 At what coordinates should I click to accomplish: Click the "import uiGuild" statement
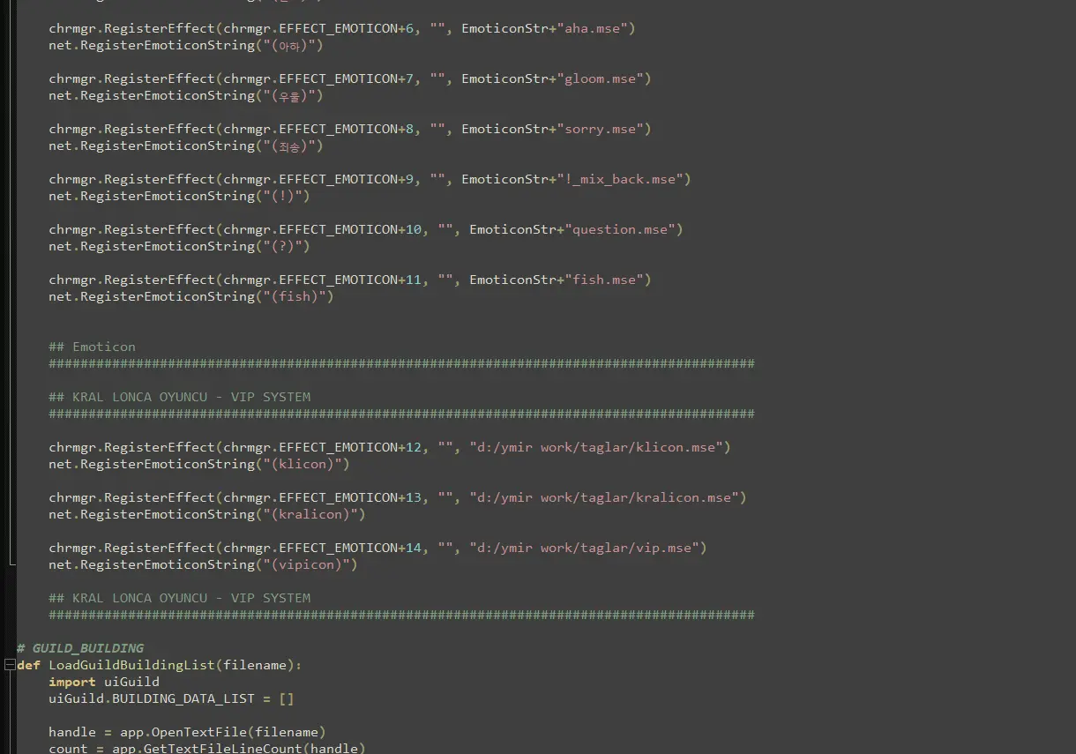pyautogui.click(x=104, y=682)
